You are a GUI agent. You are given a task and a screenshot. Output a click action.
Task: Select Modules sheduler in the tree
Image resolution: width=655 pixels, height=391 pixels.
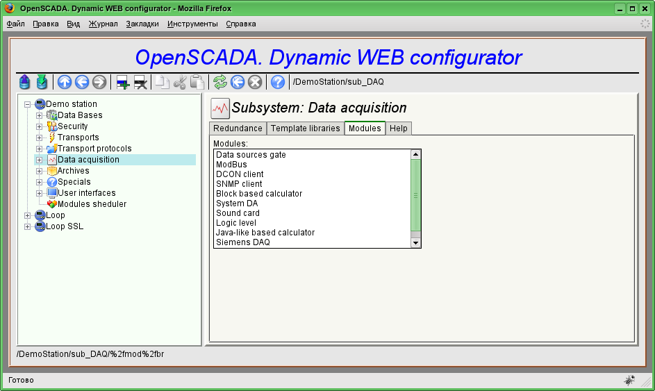[x=92, y=204]
